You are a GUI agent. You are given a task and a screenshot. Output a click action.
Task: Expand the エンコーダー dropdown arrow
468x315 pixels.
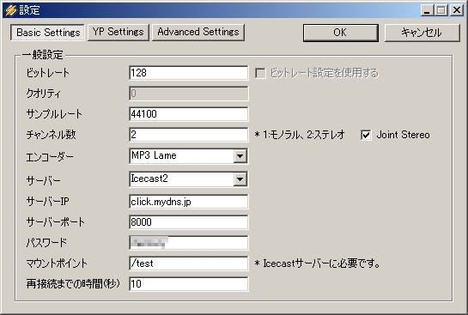[240, 155]
